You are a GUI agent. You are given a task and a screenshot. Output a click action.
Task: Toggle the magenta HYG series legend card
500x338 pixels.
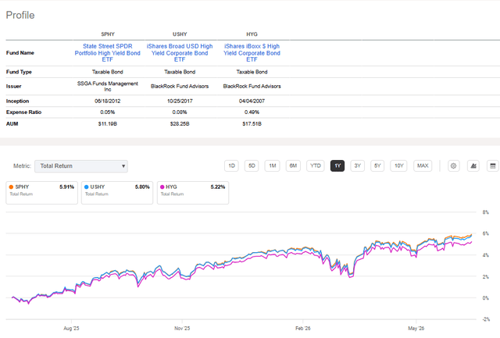(x=193, y=193)
